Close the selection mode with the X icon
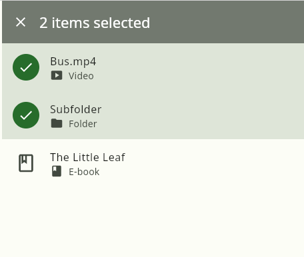This screenshot has height=257, width=304. click(21, 23)
